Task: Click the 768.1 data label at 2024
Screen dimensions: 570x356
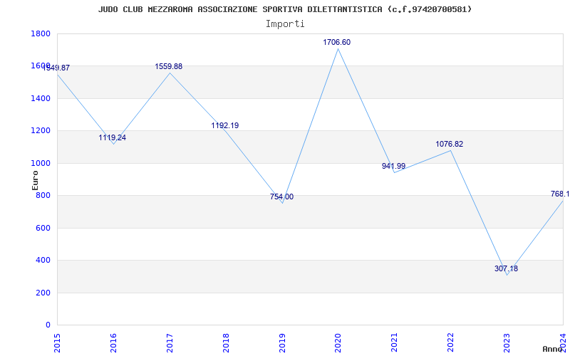Action: click(560, 194)
